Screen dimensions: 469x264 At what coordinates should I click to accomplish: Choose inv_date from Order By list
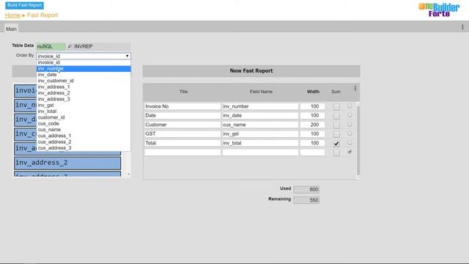[x=84, y=75]
